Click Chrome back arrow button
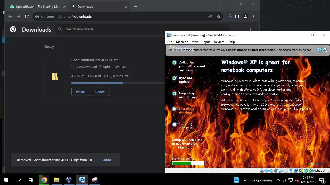Image resolution: width=330 pixels, height=185 pixels. pyautogui.click(x=10, y=16)
